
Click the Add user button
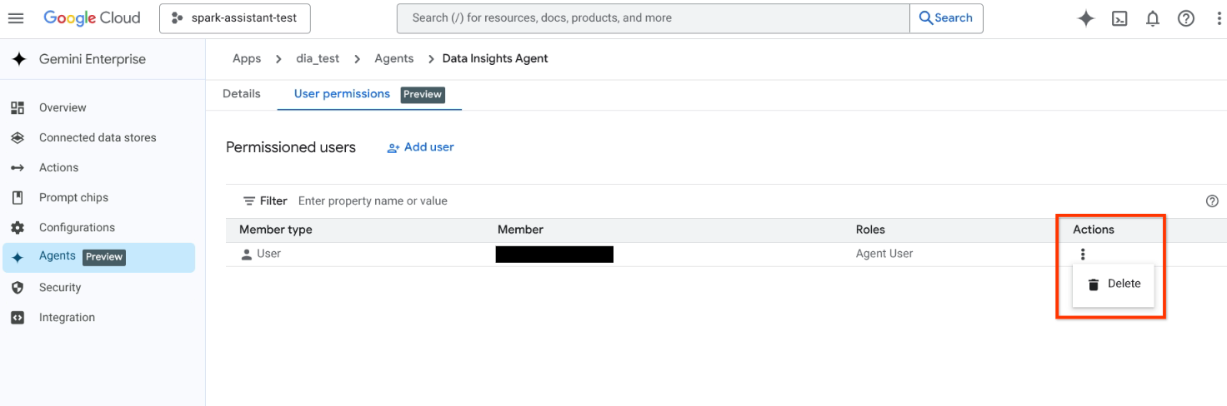(x=421, y=147)
